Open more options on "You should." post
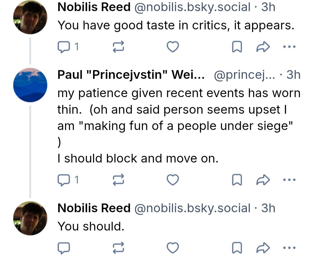Screen dimensions: 314x265 tap(290, 248)
